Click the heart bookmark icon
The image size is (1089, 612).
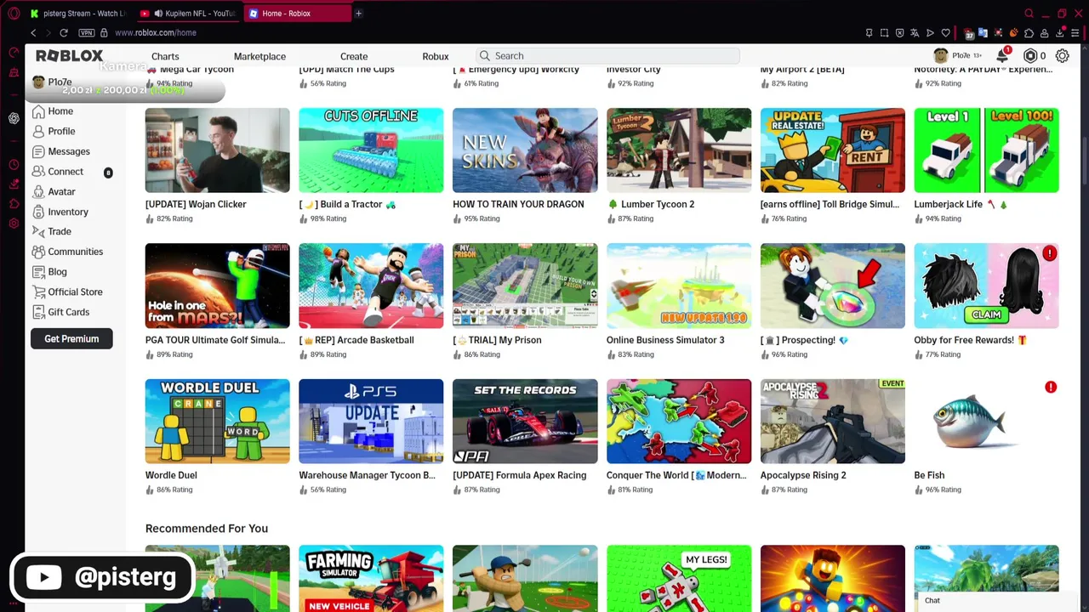[945, 33]
